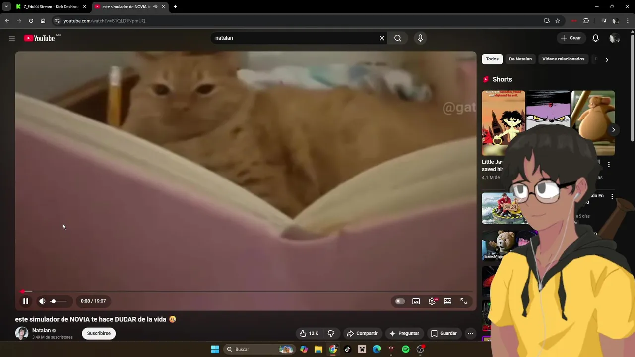Dislike the video
Image resolution: width=635 pixels, height=357 pixels.
pos(331,334)
